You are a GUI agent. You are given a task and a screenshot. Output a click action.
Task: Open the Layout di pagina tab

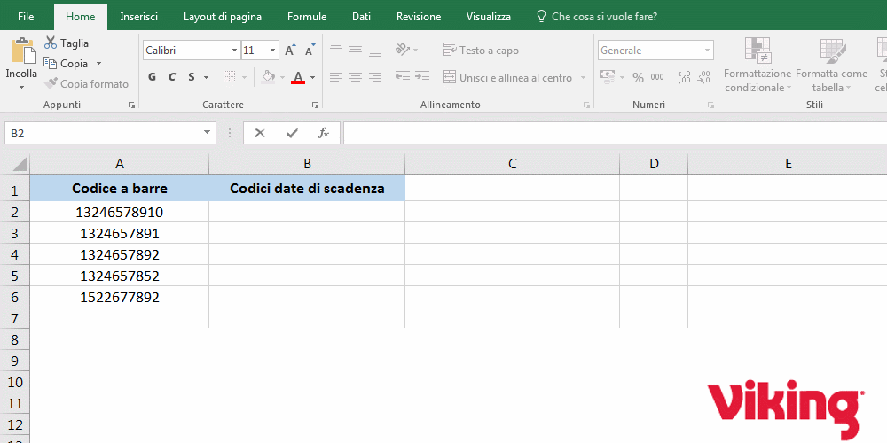tap(223, 17)
